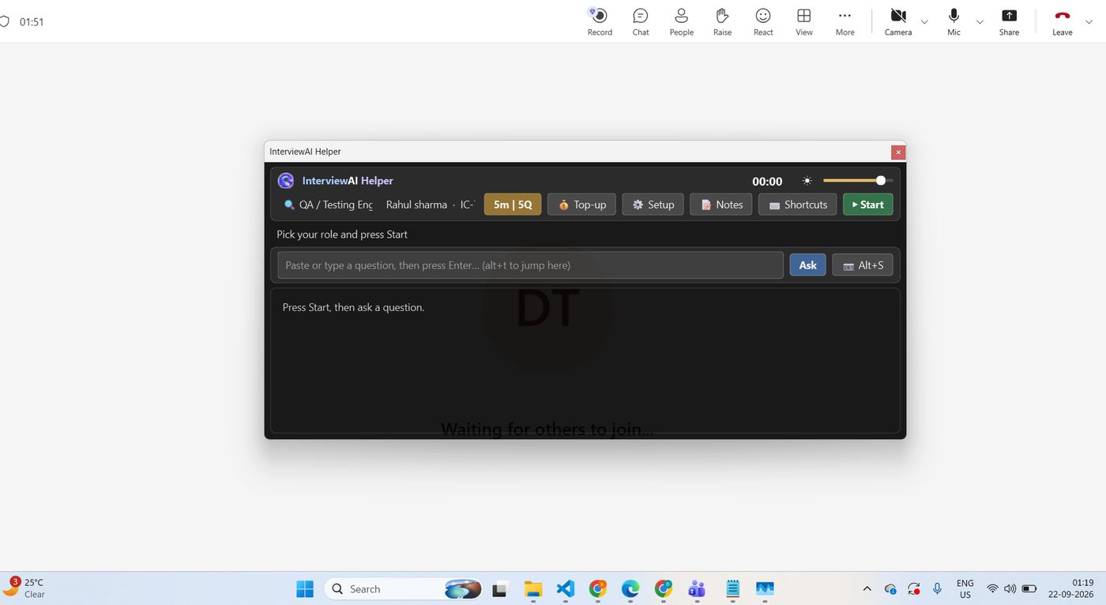
Task: Start recording the meeting
Action: click(600, 21)
